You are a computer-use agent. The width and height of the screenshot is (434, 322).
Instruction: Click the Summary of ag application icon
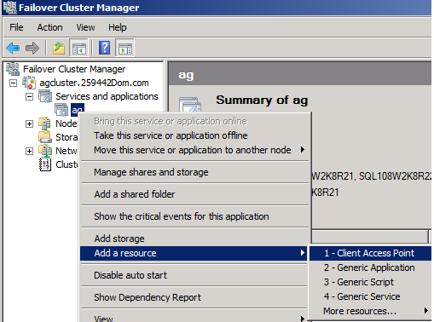[190, 105]
